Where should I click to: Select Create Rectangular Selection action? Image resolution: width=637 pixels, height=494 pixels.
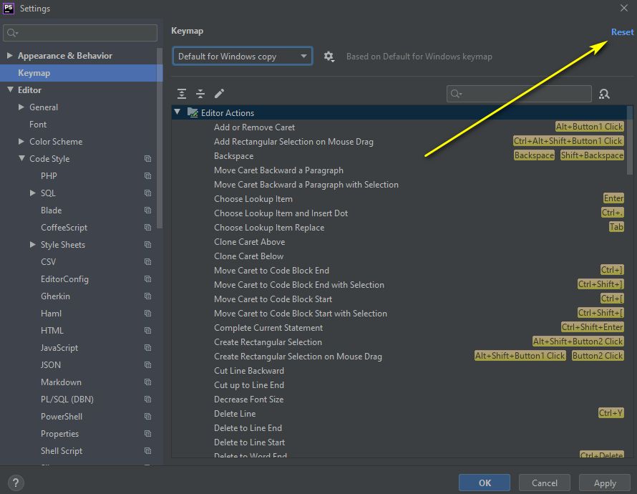pyautogui.click(x=398, y=342)
